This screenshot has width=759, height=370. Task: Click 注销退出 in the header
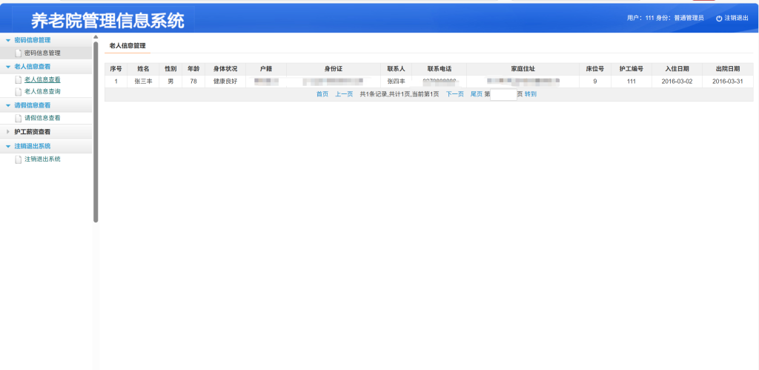pyautogui.click(x=736, y=18)
